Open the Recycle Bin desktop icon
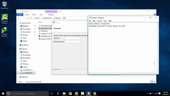The height and width of the screenshot is (96, 170). 5,5
